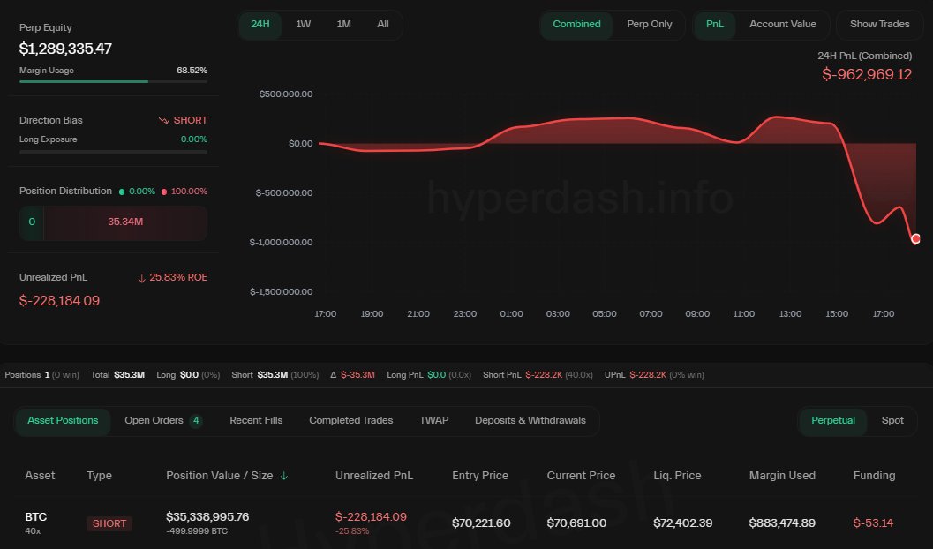This screenshot has height=549, width=933.
Task: Select the Combined view toggle
Action: tap(576, 25)
